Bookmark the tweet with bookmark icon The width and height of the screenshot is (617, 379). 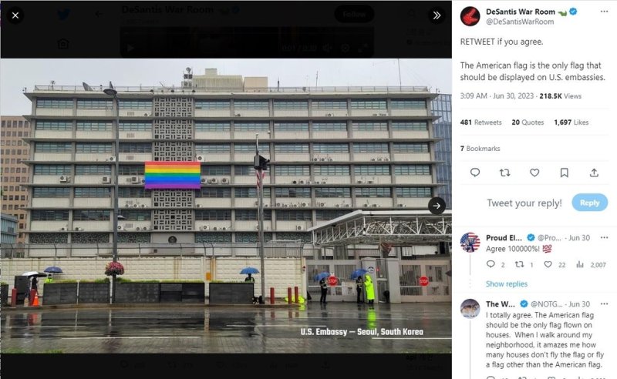[x=565, y=173]
